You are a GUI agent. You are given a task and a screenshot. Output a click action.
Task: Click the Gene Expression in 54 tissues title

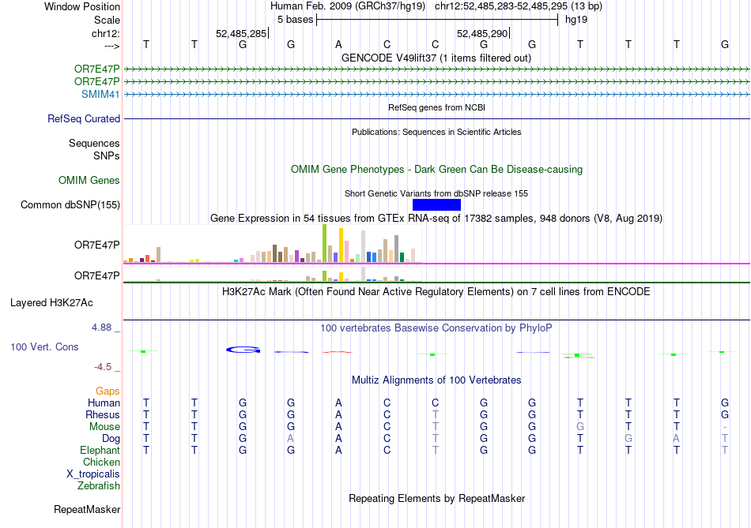[x=436, y=218]
